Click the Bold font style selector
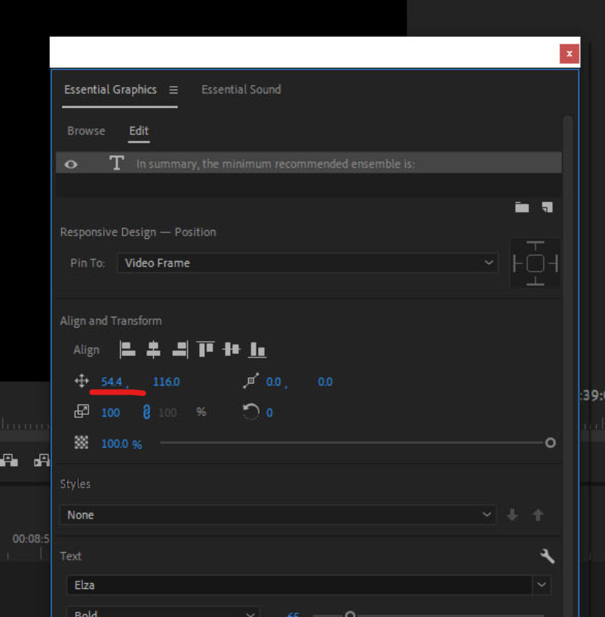605x617 pixels. point(163,612)
